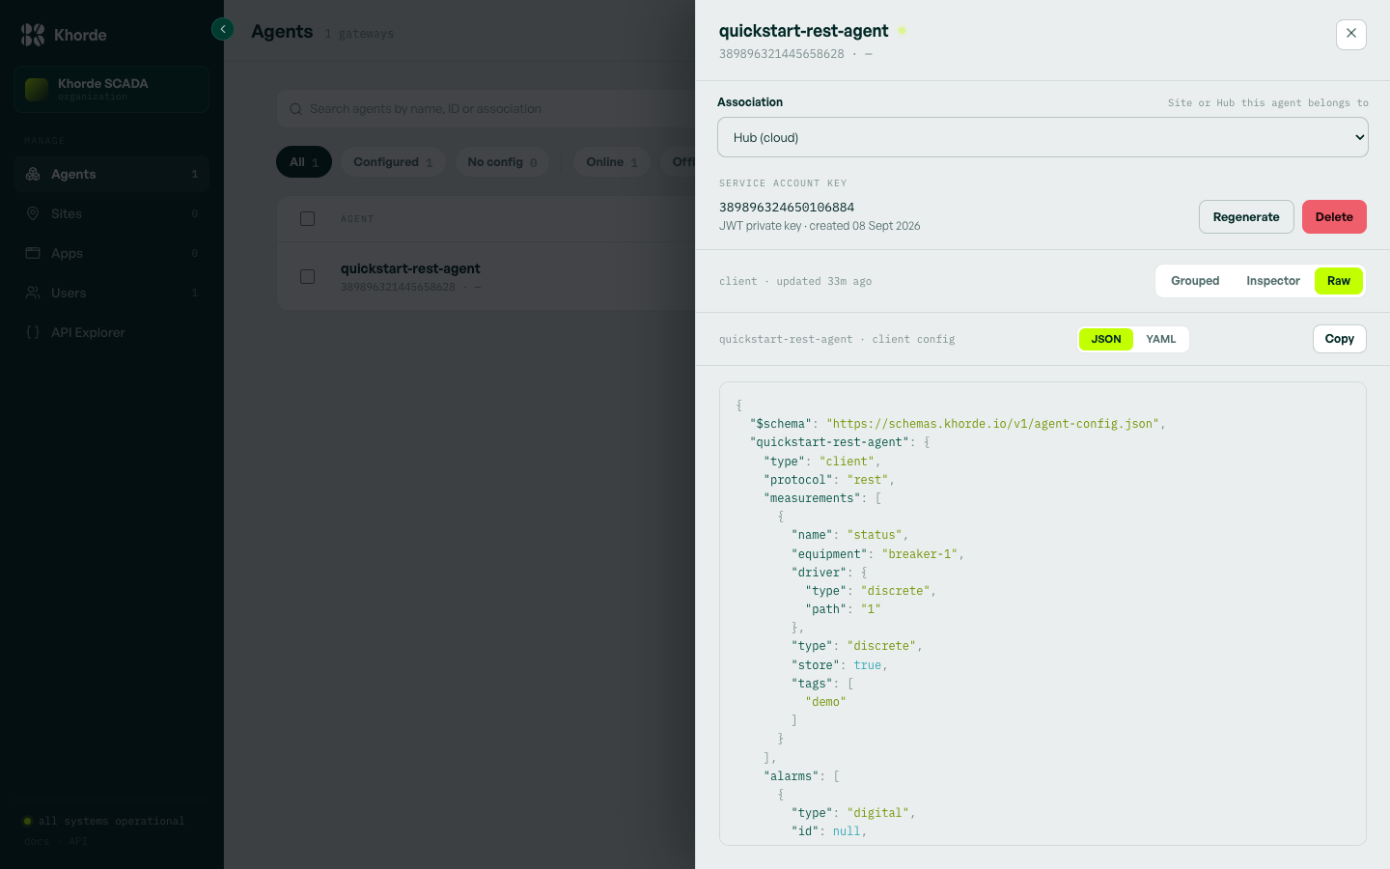
Task: Switch to the Raw view
Action: tap(1339, 281)
